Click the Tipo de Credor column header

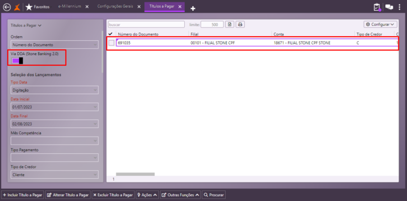tap(369, 34)
